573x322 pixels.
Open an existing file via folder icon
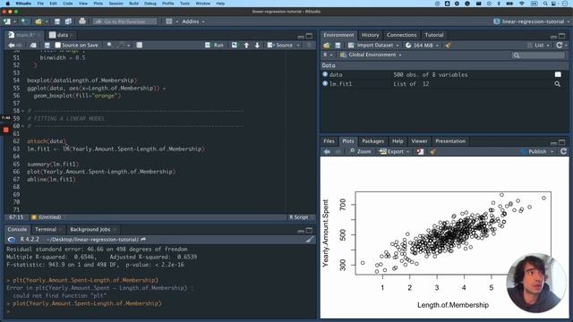coord(38,21)
